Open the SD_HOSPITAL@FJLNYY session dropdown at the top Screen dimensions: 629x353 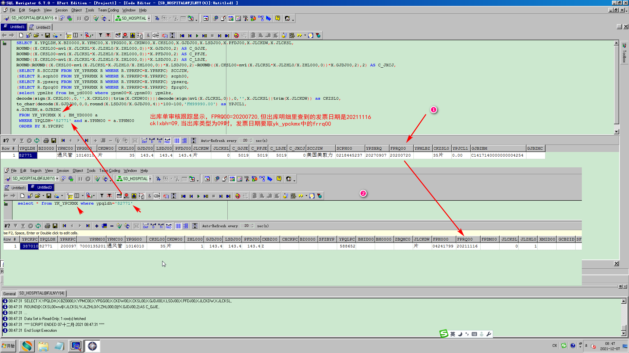(56, 18)
